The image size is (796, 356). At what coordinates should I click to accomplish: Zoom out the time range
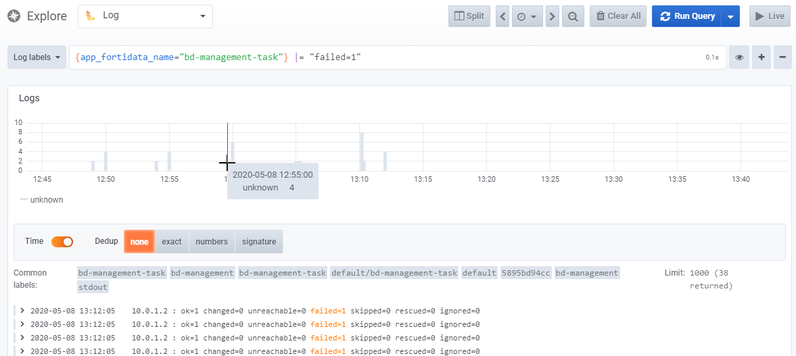(573, 16)
